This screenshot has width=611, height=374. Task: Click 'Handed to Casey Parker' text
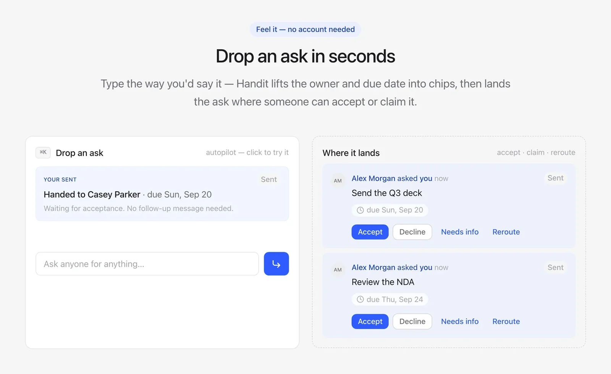pyautogui.click(x=92, y=194)
